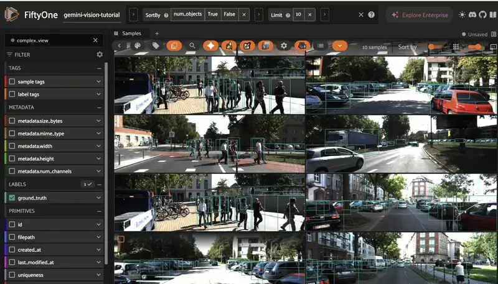
Task: Open the color scheme palette icon
Action: click(x=138, y=46)
